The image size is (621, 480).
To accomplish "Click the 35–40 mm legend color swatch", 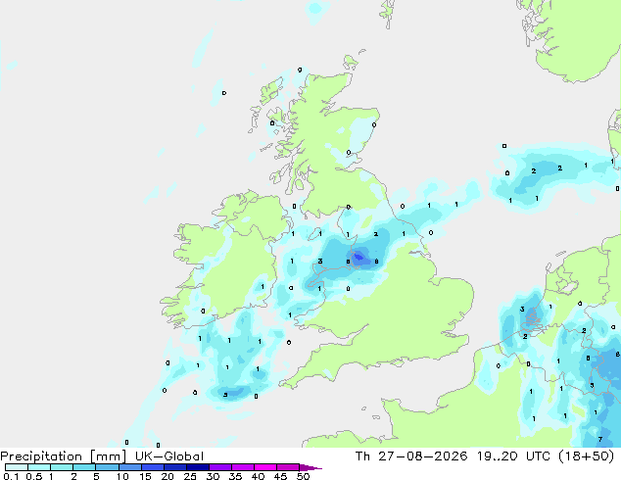I will point(243,467).
